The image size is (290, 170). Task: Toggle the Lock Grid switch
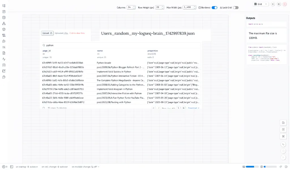(x=236, y=8)
